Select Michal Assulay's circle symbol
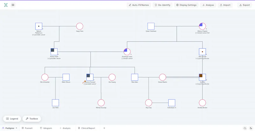 click(x=101, y=103)
